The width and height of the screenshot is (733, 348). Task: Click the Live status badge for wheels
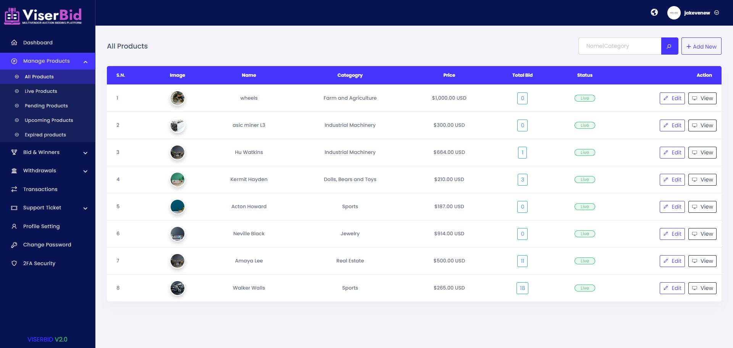[x=584, y=98]
